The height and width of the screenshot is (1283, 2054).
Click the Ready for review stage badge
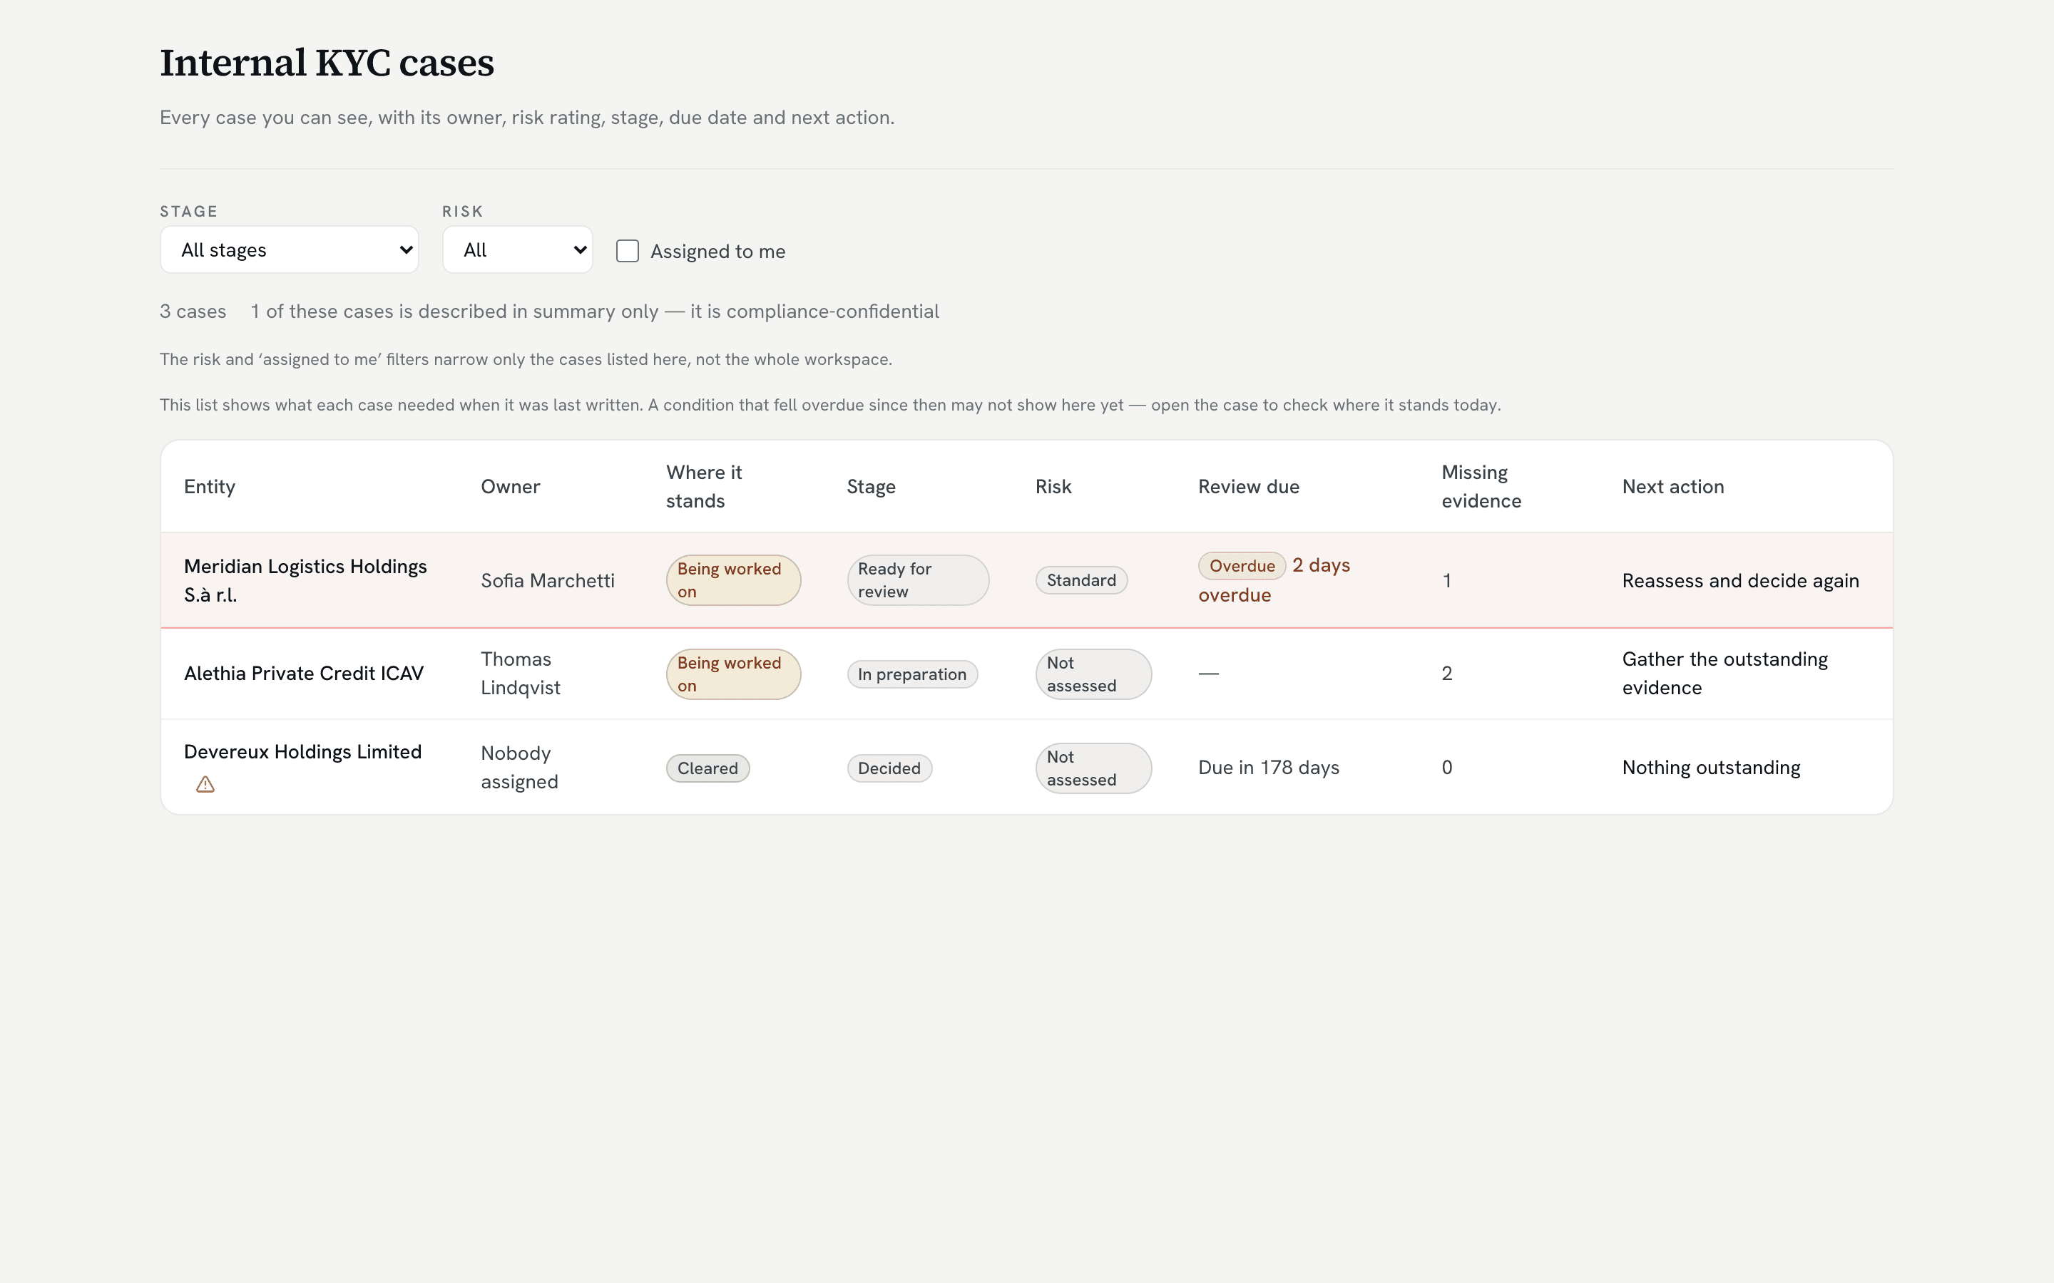tap(917, 580)
